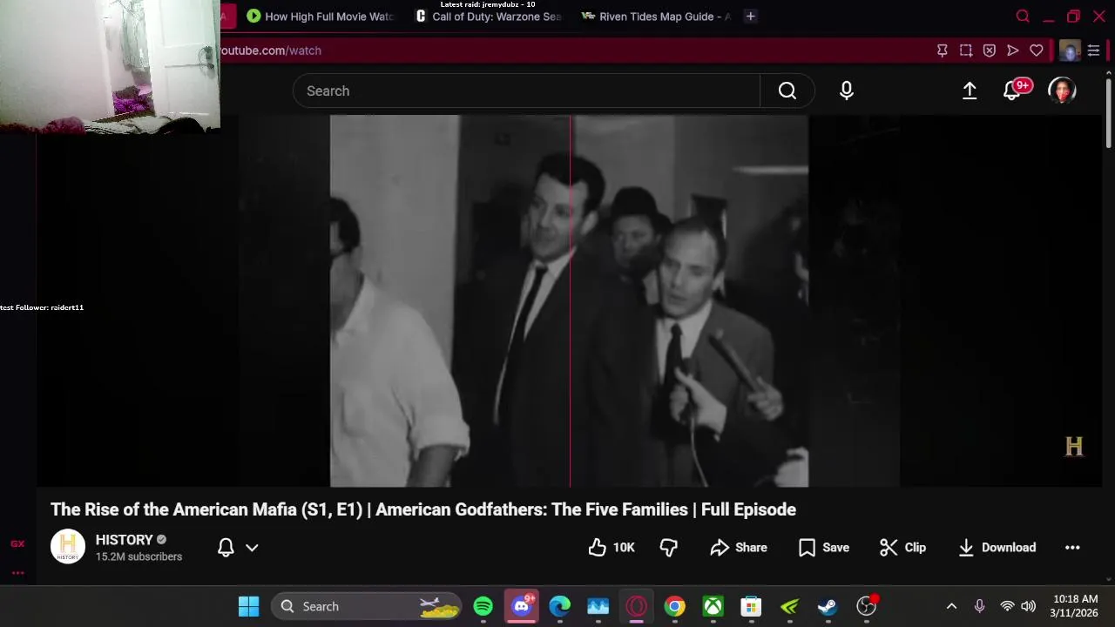
Task: Open the HISTORY channel name link
Action: [124, 540]
